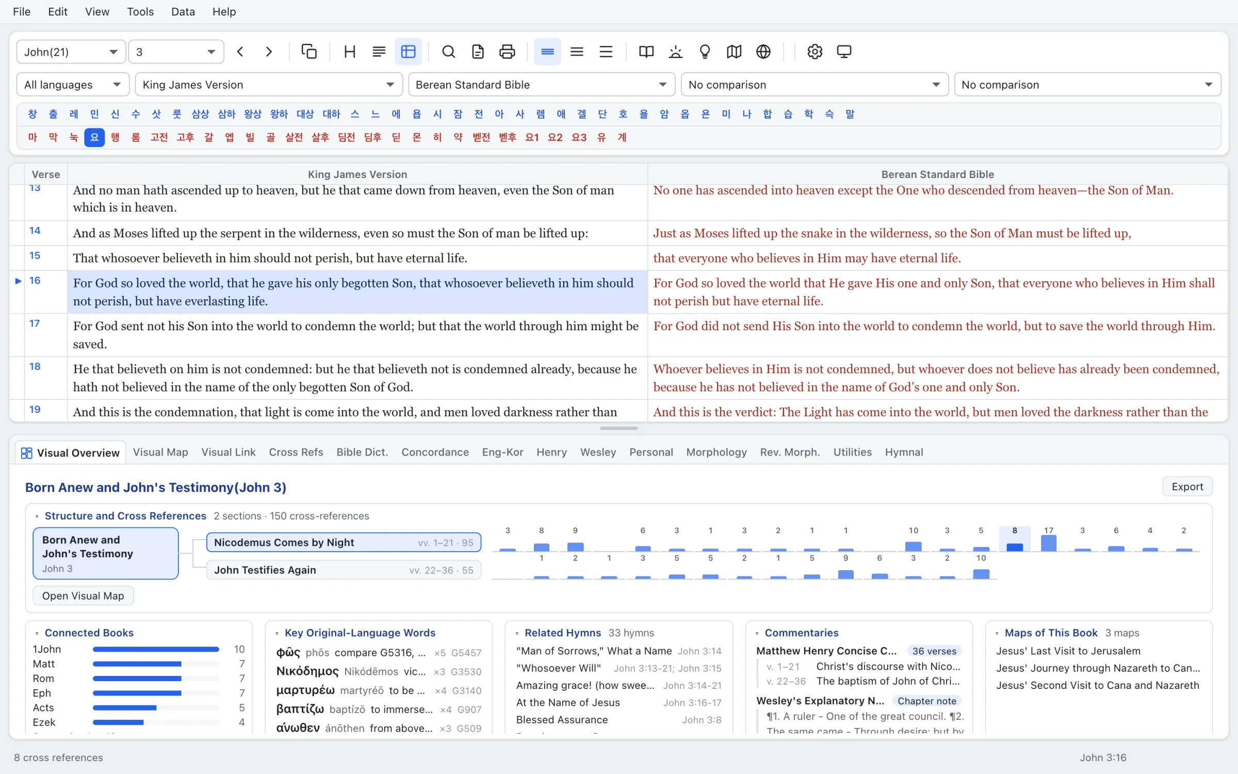
Task: Open the Tools menu
Action: tap(140, 11)
